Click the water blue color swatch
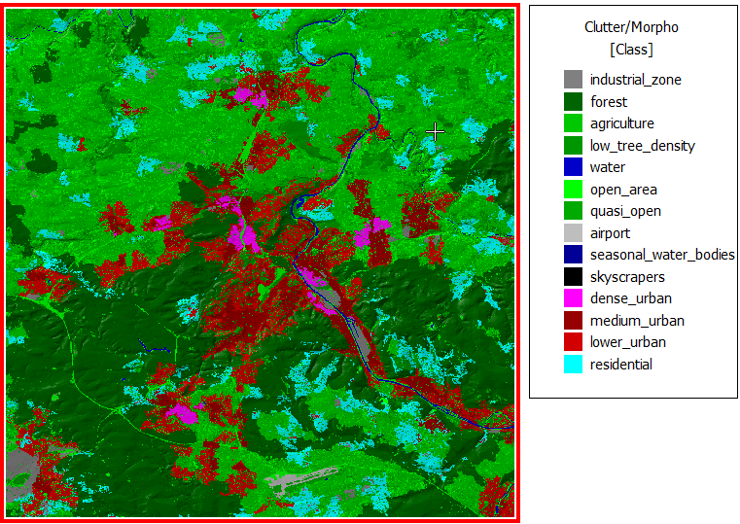The height and width of the screenshot is (524, 740). coord(573,167)
